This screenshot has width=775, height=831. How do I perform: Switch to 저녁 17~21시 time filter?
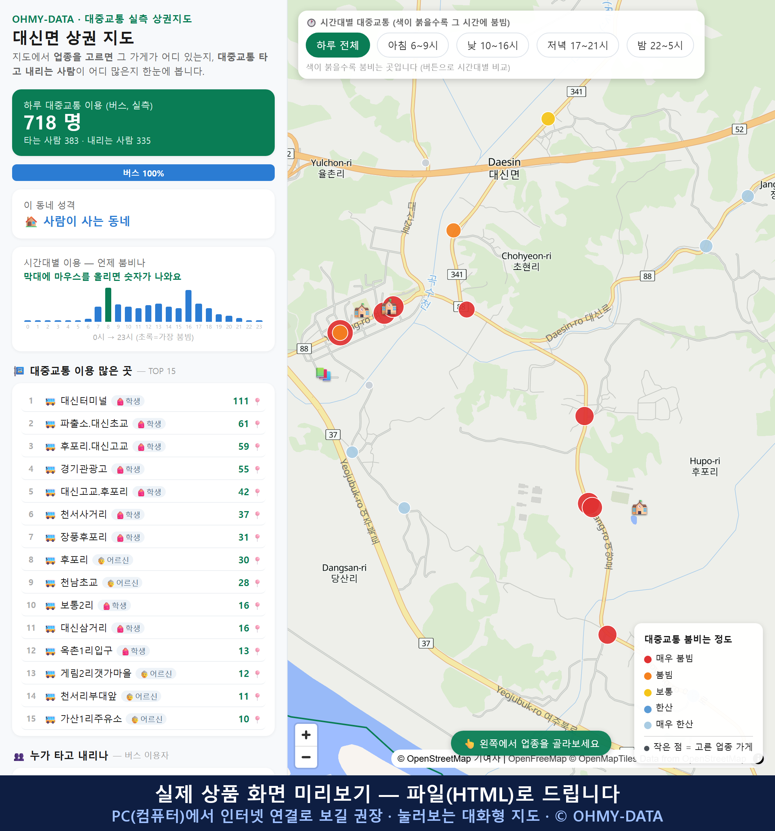(577, 45)
